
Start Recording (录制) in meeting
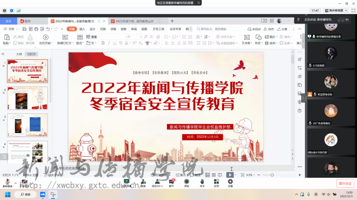pos(187,183)
